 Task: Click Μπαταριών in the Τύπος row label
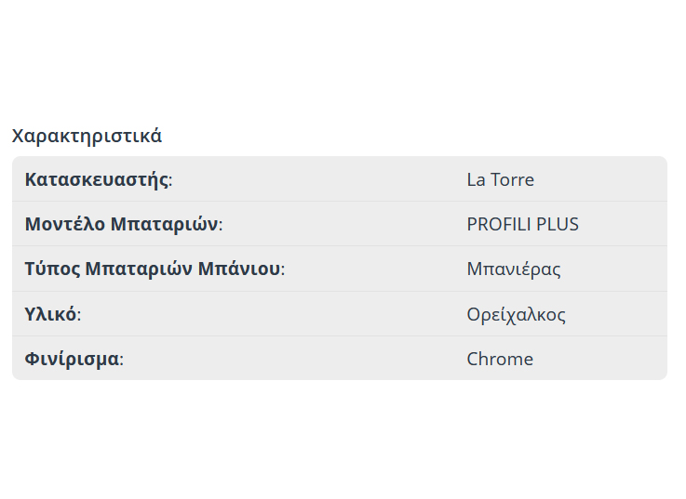coord(138,269)
